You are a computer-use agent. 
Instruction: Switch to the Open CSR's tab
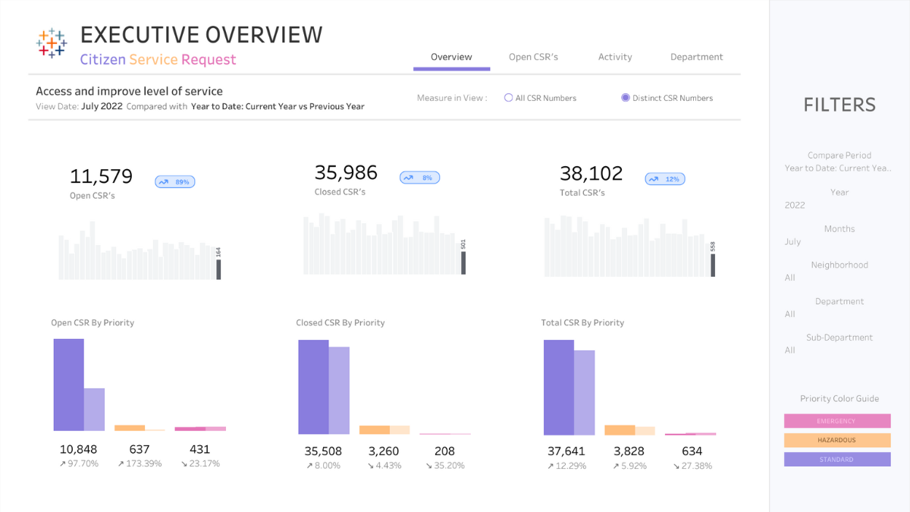point(533,57)
